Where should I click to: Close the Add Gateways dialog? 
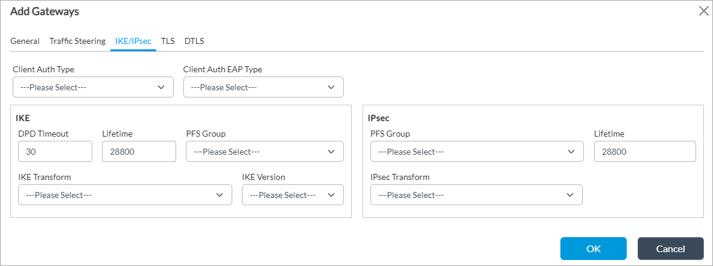click(703, 11)
